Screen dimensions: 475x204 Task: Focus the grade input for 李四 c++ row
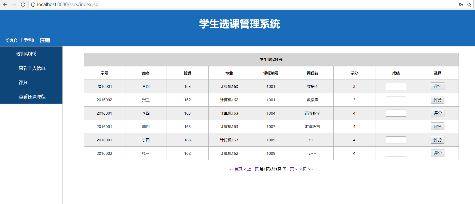pyautogui.click(x=396, y=140)
